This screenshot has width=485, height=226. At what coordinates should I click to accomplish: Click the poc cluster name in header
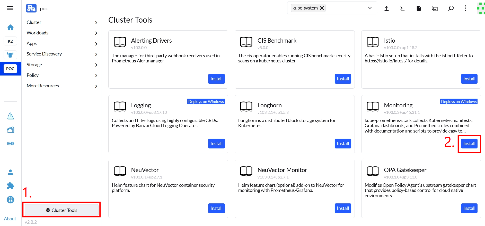pyautogui.click(x=44, y=8)
